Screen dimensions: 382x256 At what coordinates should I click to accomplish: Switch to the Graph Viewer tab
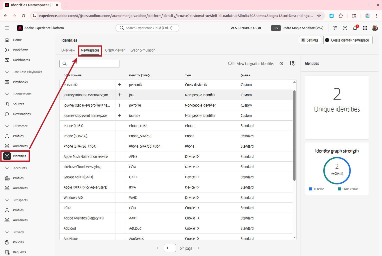115,50
